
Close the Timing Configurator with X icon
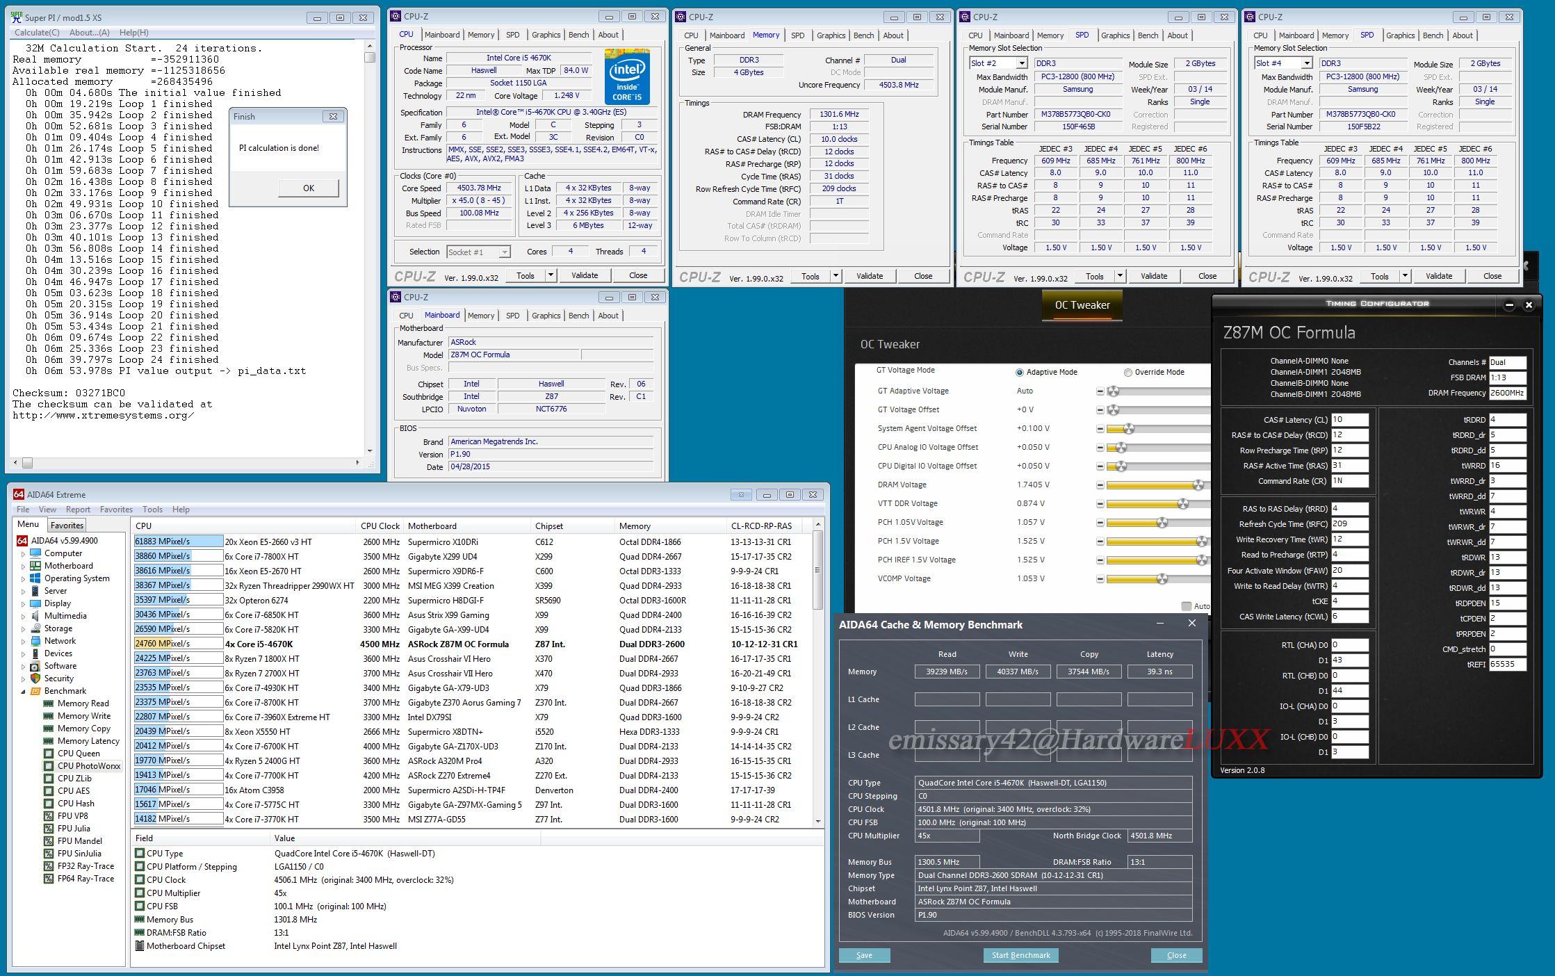(x=1529, y=304)
